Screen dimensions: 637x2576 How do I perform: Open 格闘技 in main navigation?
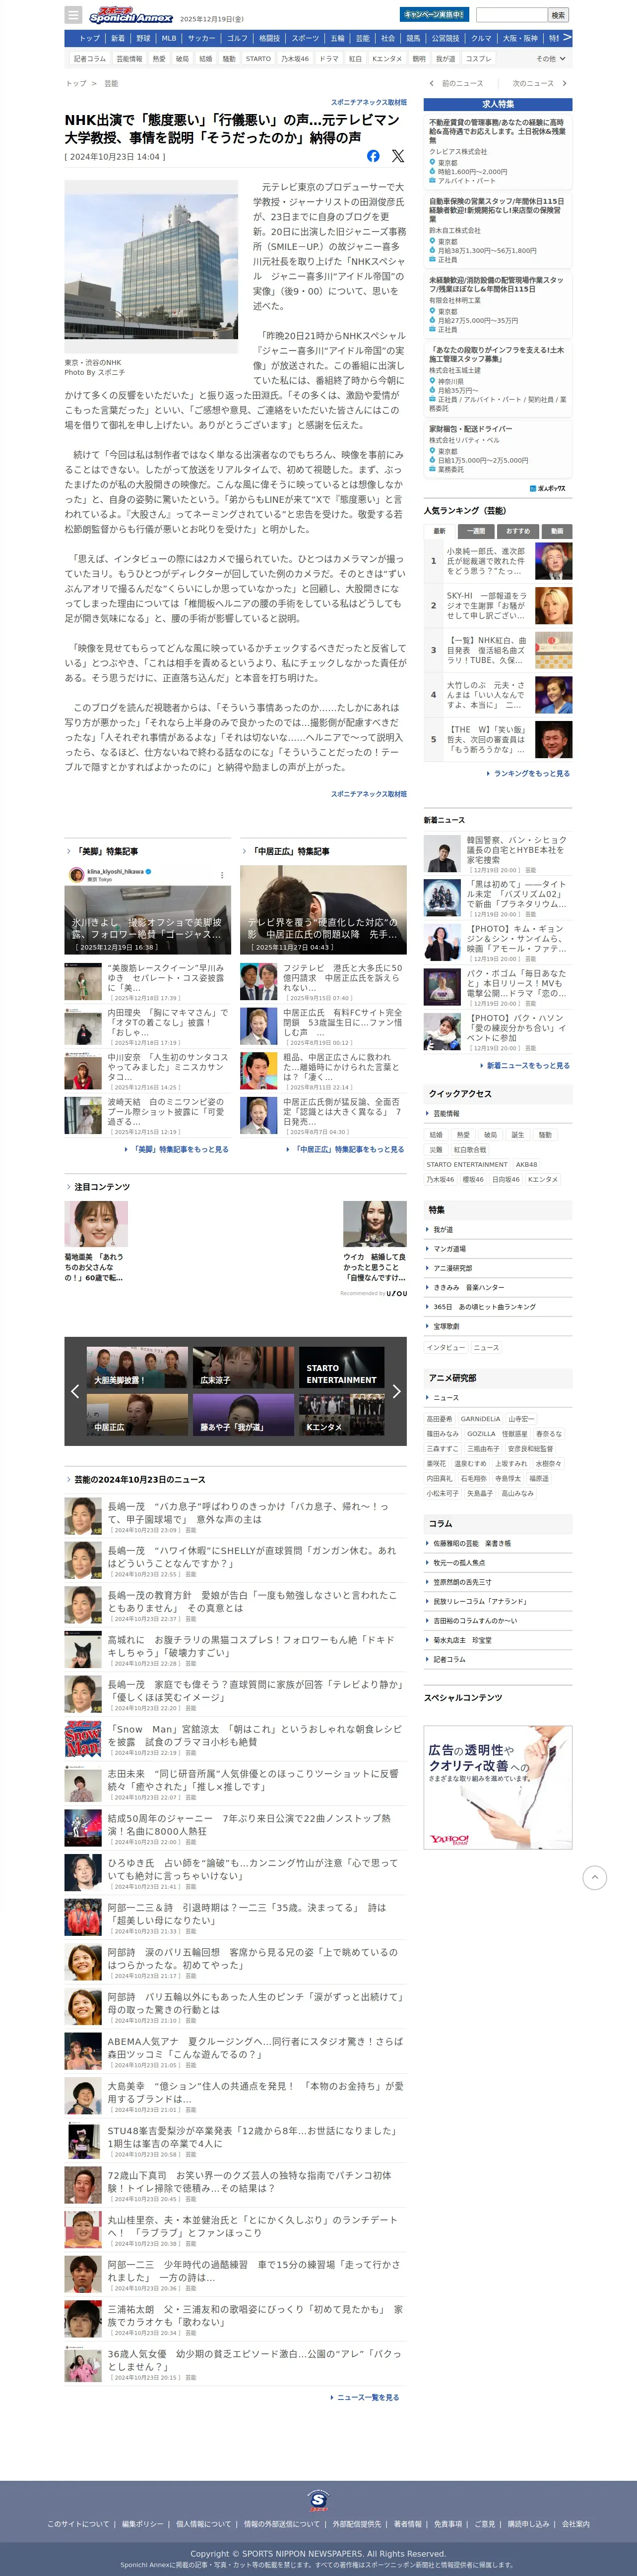pyautogui.click(x=269, y=38)
